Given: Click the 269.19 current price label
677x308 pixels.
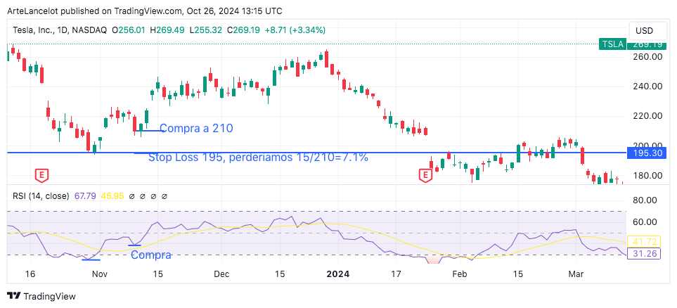Looking at the screenshot, I should coord(646,44).
